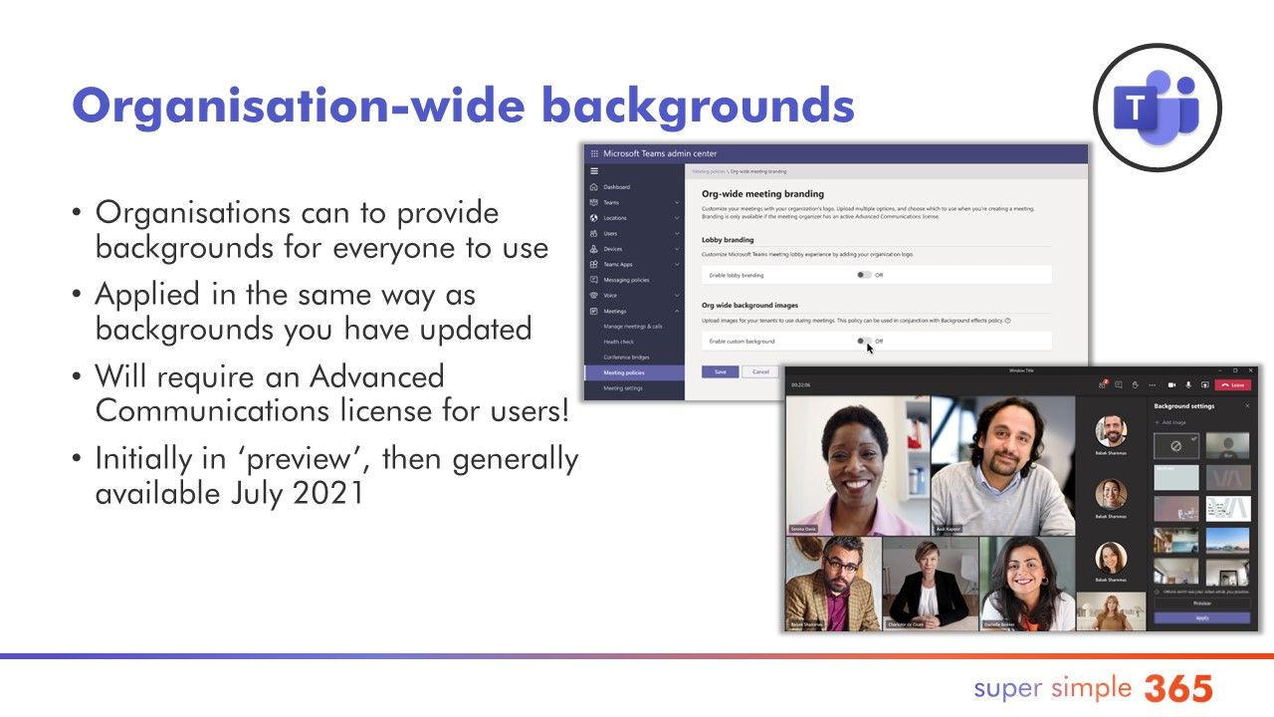This screenshot has width=1274, height=717.
Task: Collapse the Meetings section chevron
Action: 677,311
